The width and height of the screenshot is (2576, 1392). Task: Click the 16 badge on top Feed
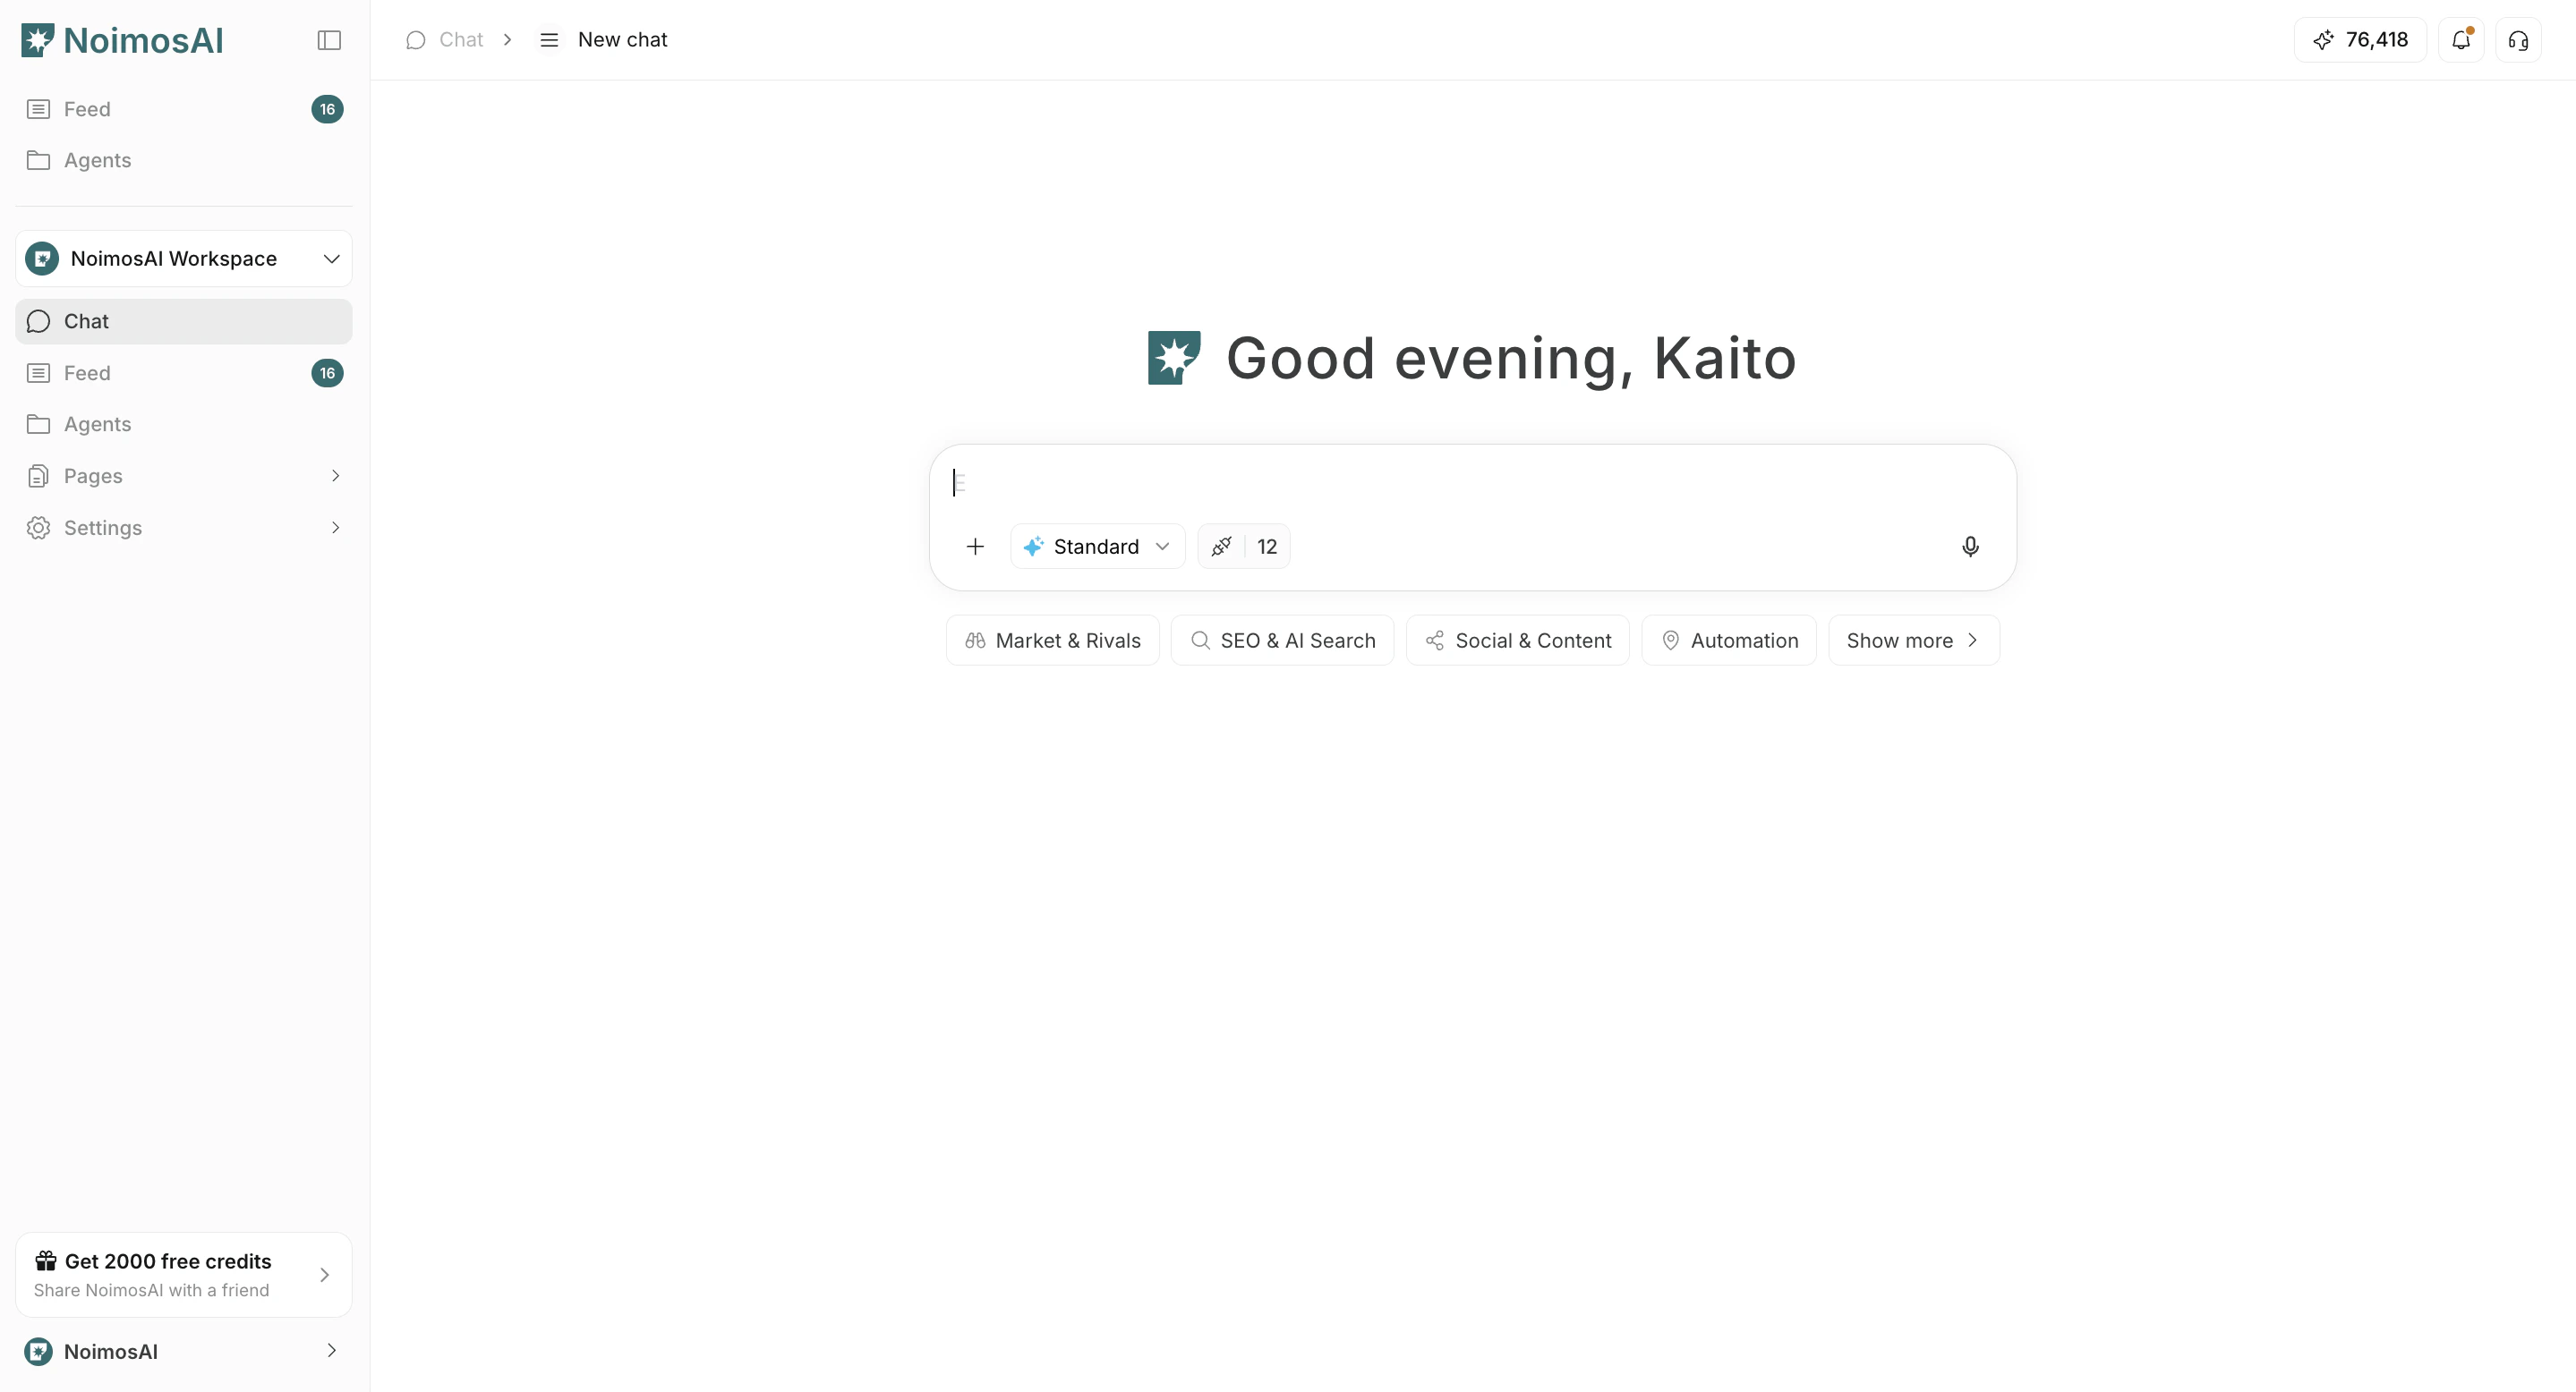327,109
